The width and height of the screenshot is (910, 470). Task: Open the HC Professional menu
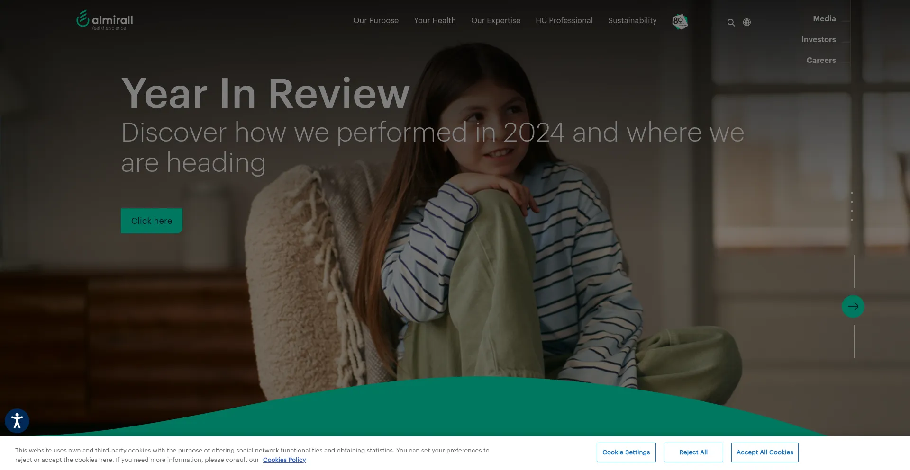564,20
